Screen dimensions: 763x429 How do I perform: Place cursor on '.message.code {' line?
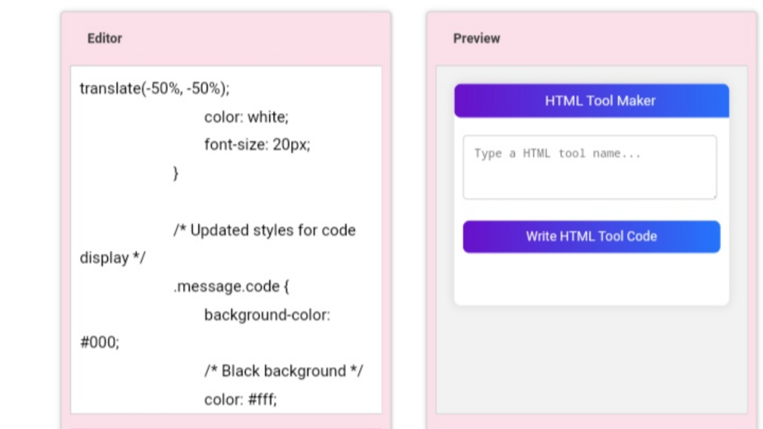pyautogui.click(x=232, y=286)
